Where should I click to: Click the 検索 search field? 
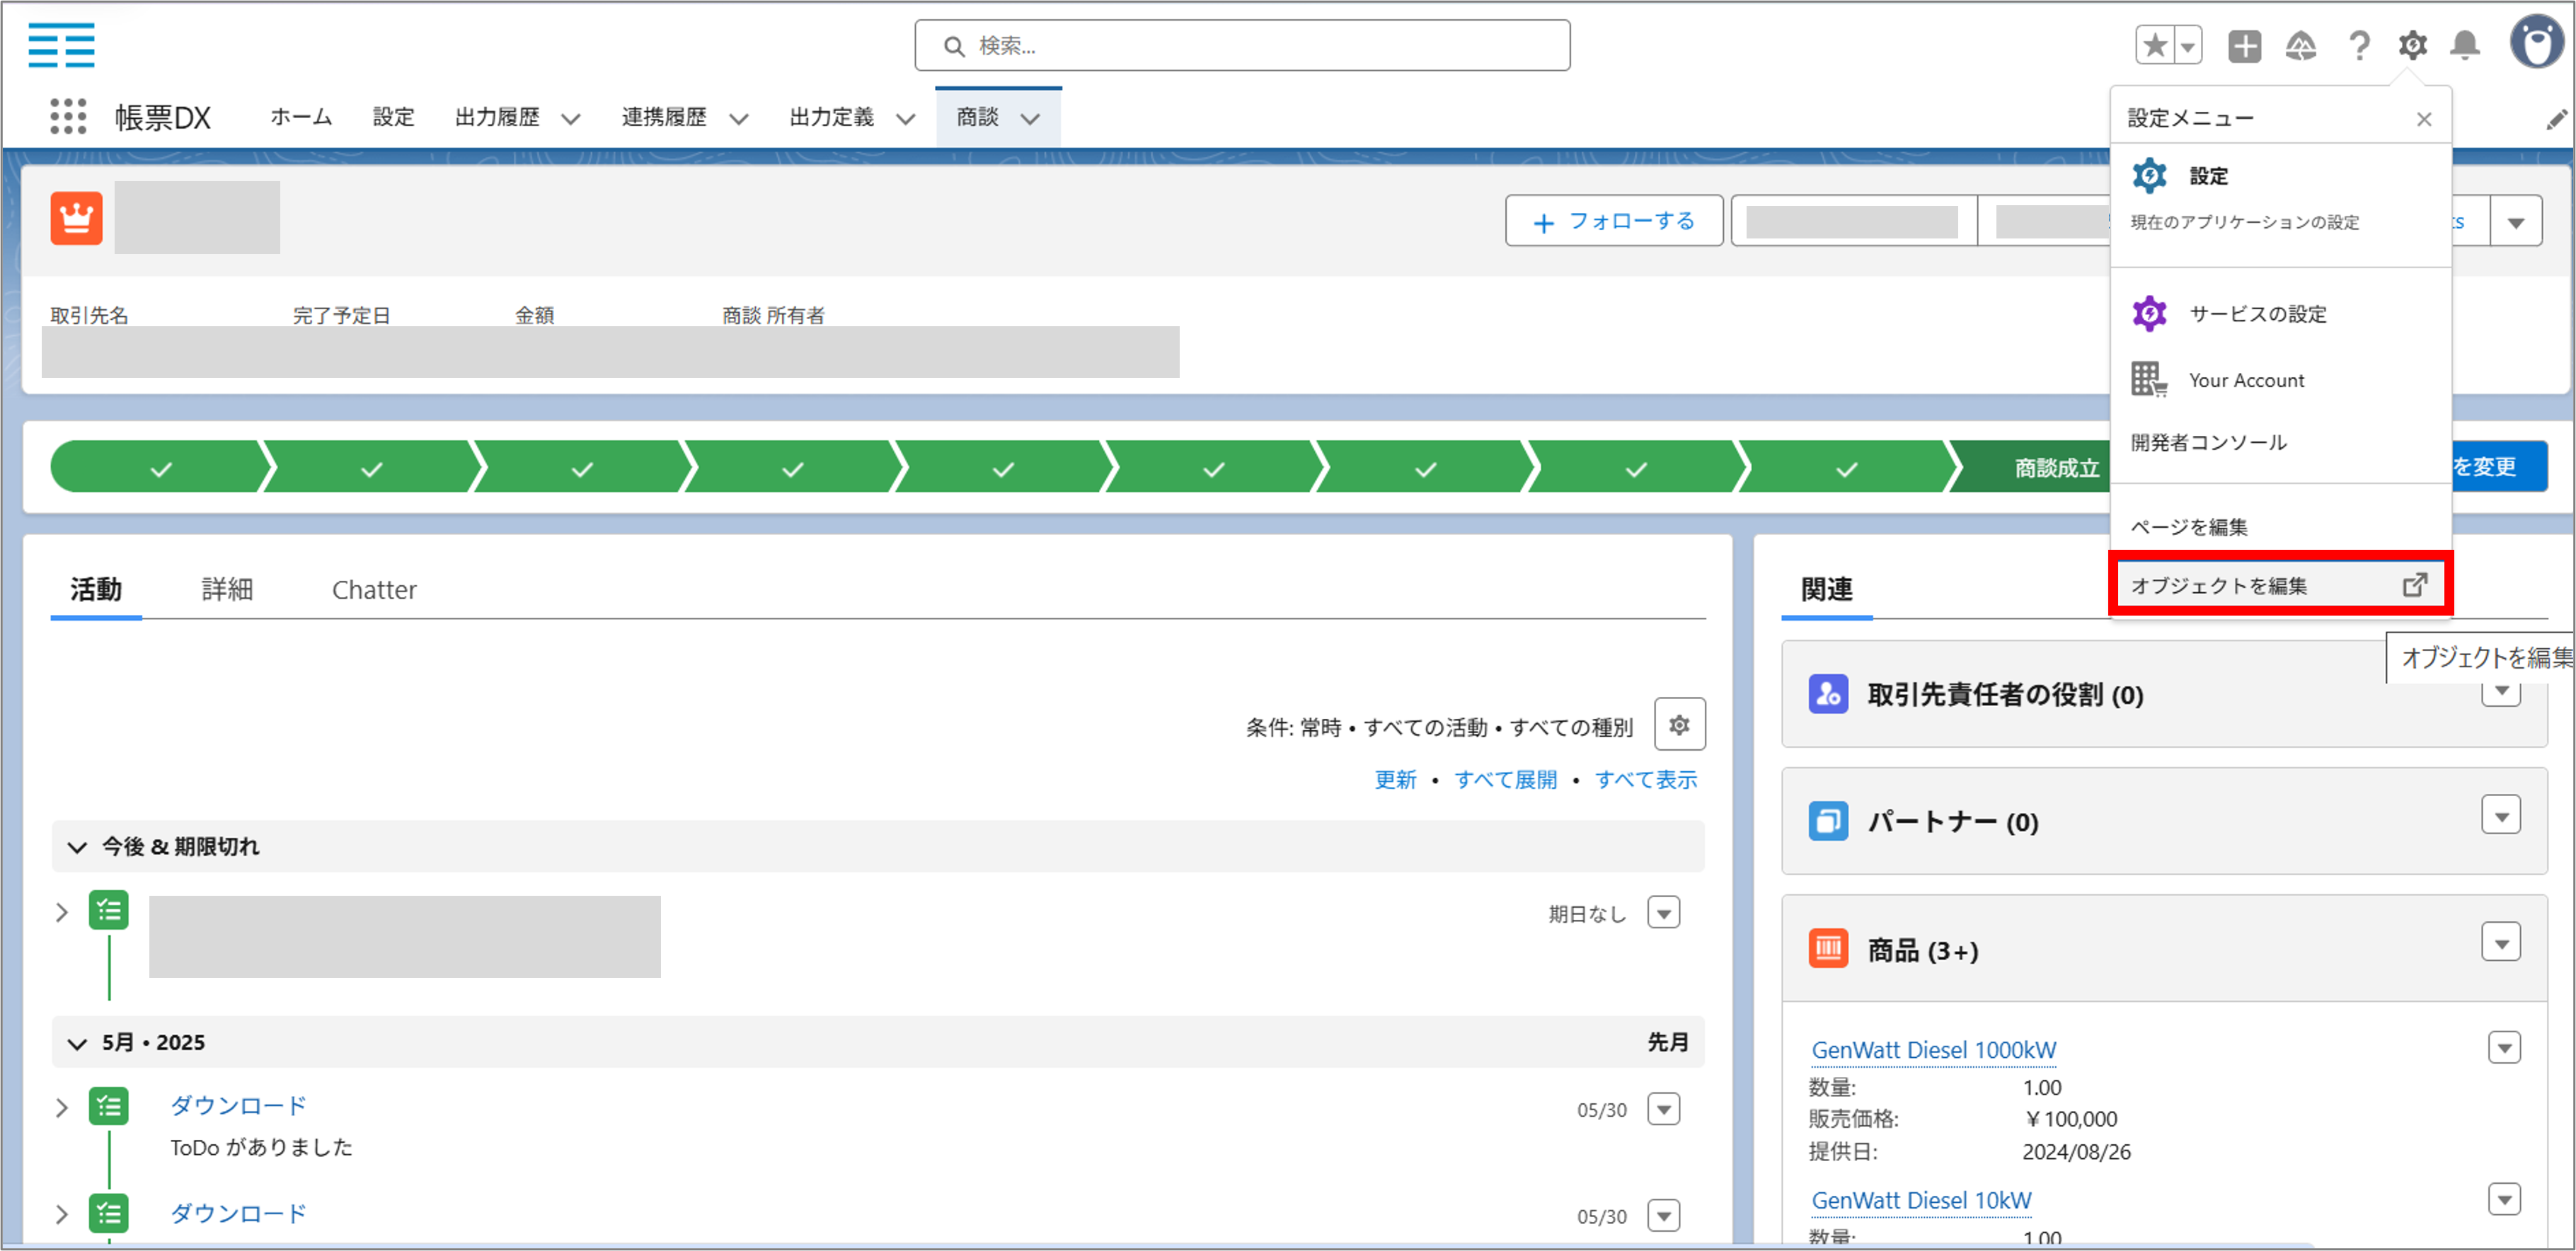[1242, 45]
